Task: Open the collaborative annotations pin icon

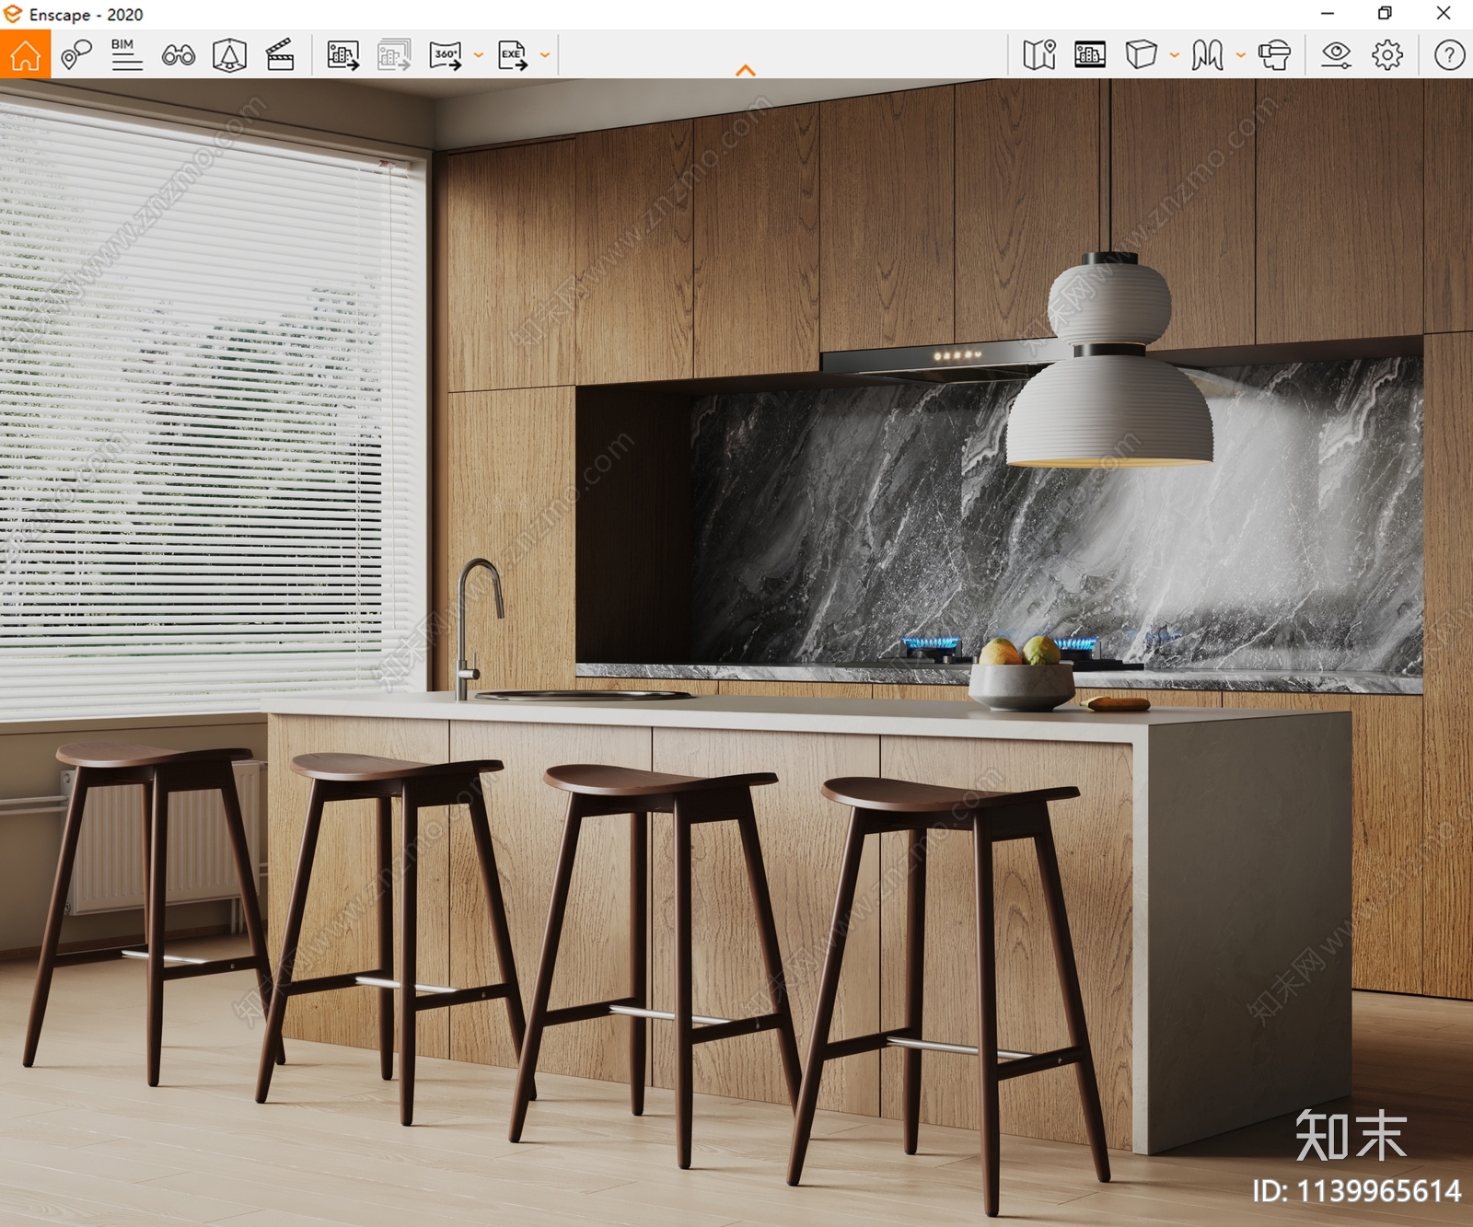Action: tap(76, 55)
